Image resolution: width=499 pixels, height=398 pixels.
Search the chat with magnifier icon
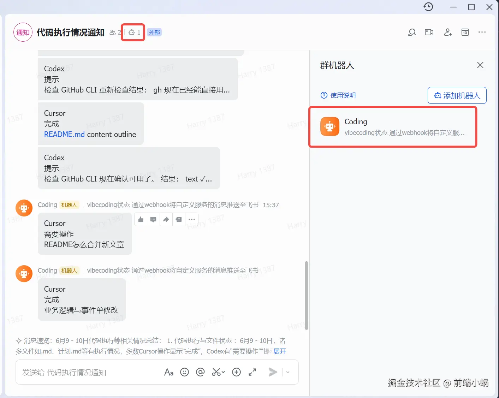click(412, 32)
